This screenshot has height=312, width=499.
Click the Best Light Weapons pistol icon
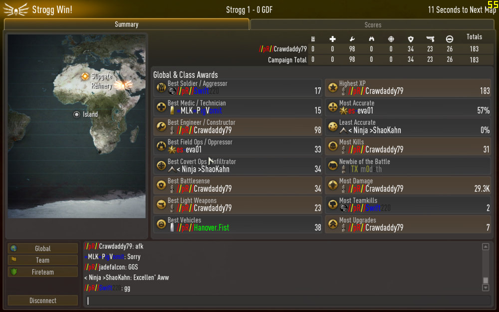[161, 204]
